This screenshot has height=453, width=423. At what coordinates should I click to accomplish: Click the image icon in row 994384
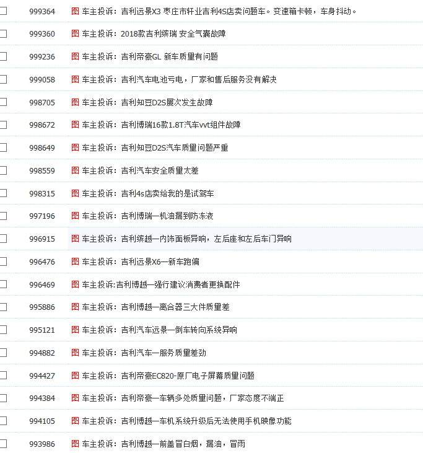pyautogui.click(x=75, y=398)
